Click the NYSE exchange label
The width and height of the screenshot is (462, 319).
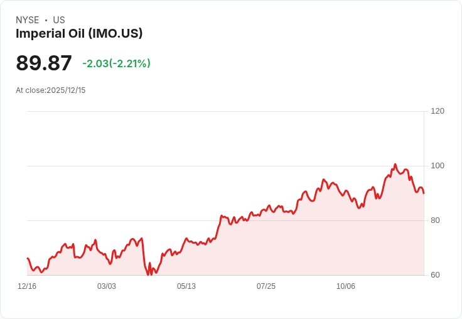[28, 20]
